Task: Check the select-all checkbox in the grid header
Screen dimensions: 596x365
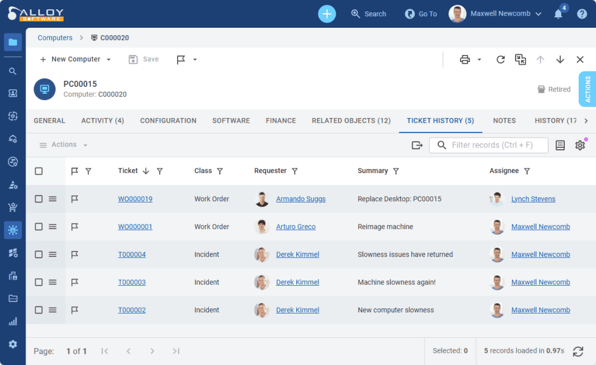Action: [x=38, y=171]
